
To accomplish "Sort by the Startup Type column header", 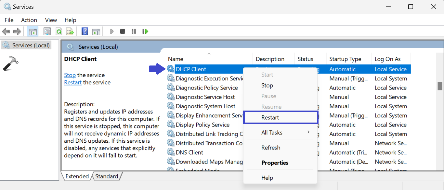I will 345,59.
